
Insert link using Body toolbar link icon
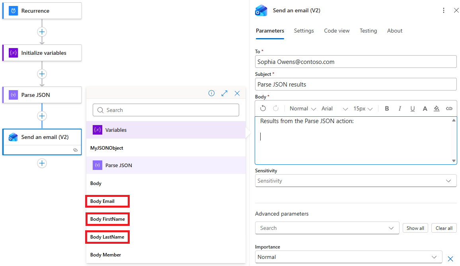449,108
